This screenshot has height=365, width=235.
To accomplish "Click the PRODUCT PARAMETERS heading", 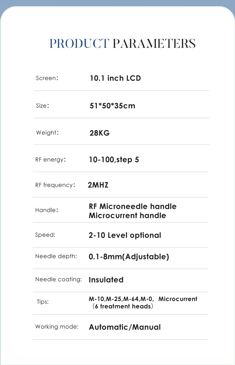I will tap(123, 44).
